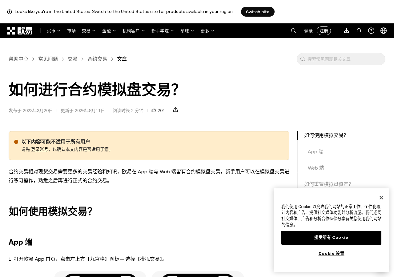The height and width of the screenshot is (277, 394).
Task: Click the Switch site button
Action: point(258,12)
